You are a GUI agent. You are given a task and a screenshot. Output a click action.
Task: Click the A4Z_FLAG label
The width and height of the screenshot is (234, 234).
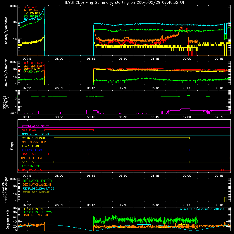[x=29, y=162]
